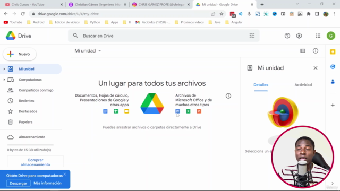Viewport: 340px width, 191px height.
Task: Open Google Tasks side panel
Action: (333, 67)
